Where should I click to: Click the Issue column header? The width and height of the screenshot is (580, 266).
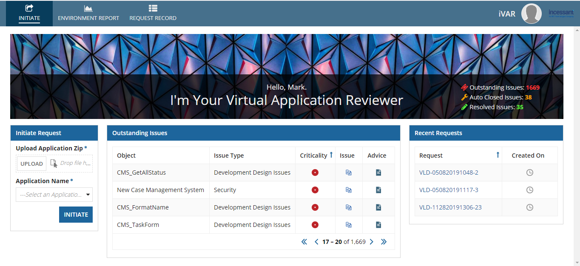(x=347, y=156)
